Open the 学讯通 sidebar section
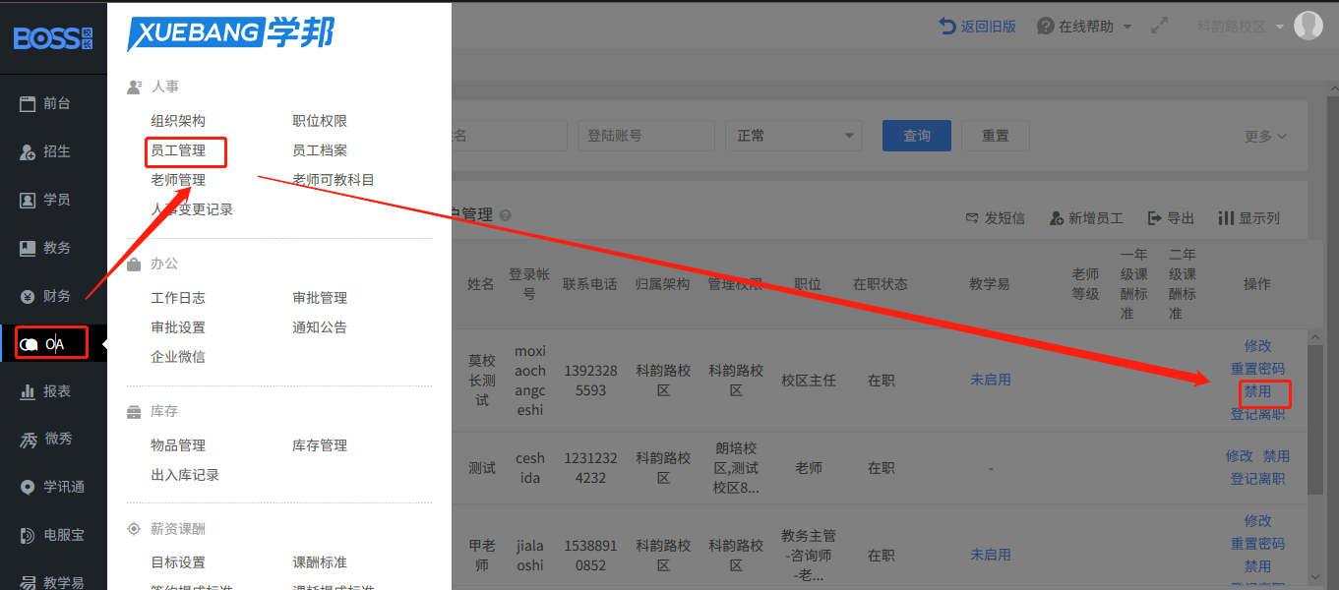Viewport: 1339px width, 590px height. tap(53, 487)
